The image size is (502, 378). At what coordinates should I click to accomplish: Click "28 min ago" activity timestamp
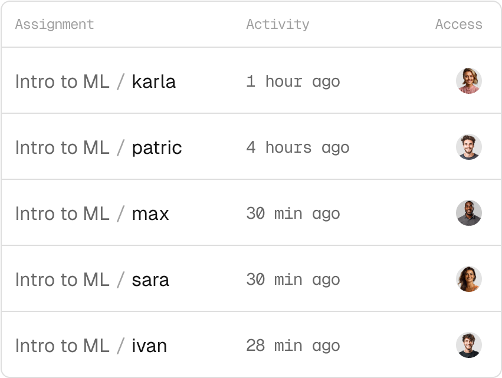[x=293, y=346]
